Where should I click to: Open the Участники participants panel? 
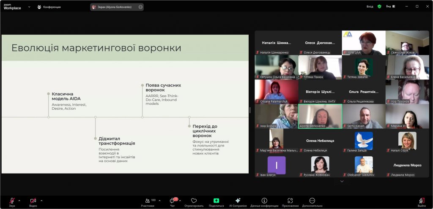tap(148, 201)
